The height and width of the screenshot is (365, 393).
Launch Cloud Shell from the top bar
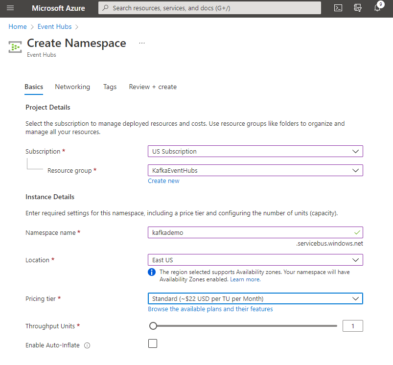338,8
